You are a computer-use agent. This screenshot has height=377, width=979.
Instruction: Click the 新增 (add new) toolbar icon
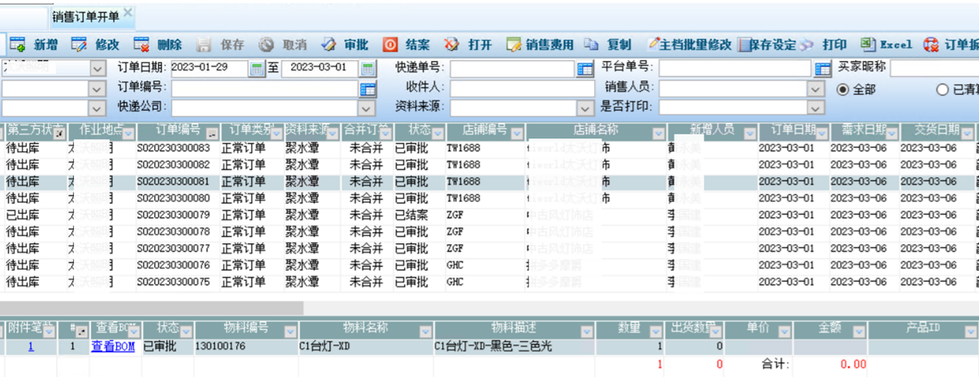point(17,45)
